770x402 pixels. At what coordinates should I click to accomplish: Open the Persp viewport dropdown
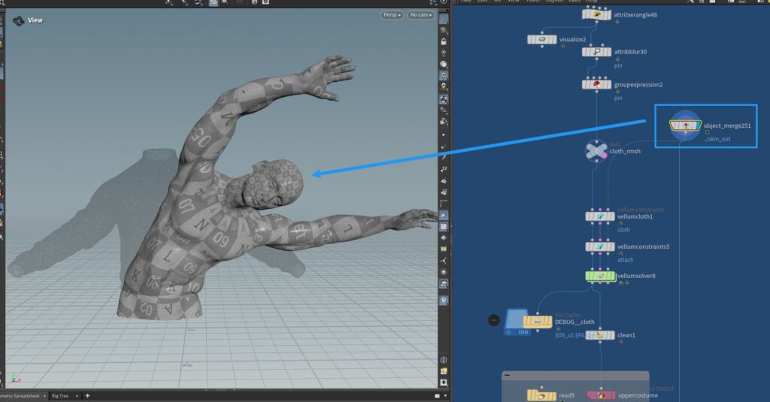(392, 15)
